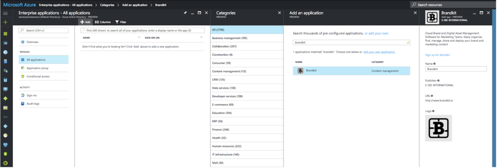Click 'add your own application.' link
Viewport: 497px width, 168px height.
pyautogui.click(x=379, y=52)
